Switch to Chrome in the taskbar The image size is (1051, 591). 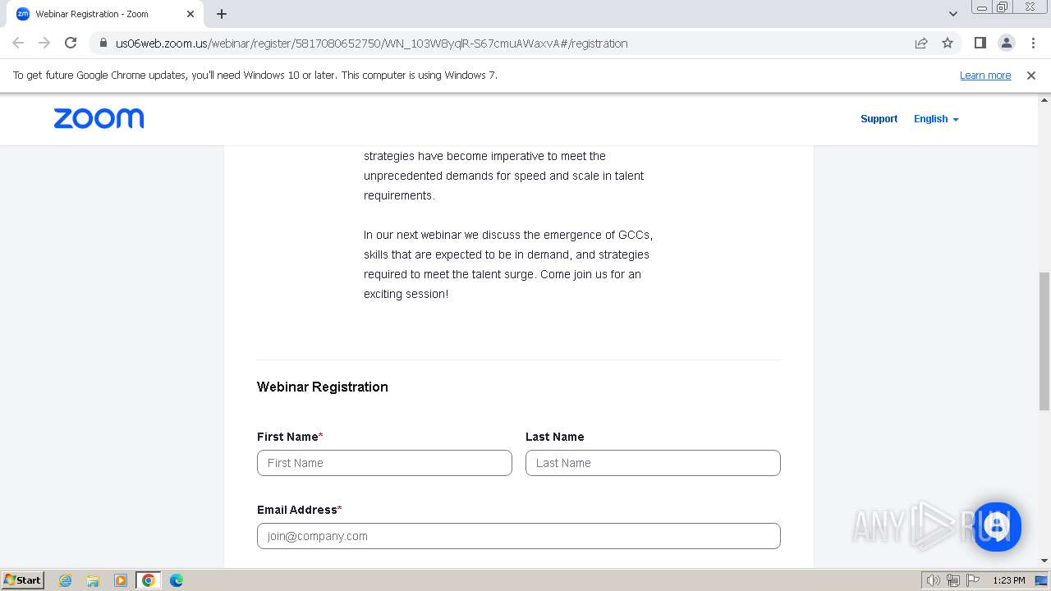149,580
